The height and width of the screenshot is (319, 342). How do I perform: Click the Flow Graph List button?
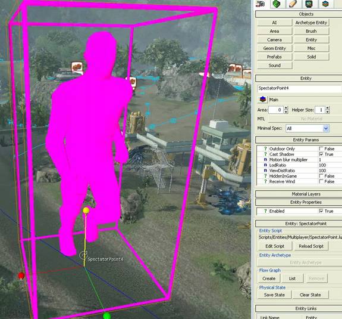click(x=292, y=278)
